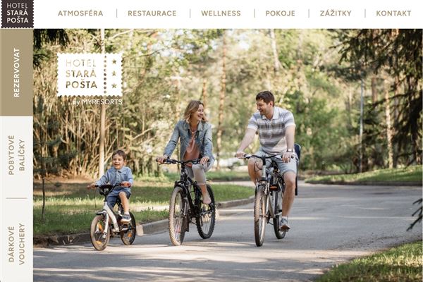This screenshot has height=282, width=423.
Task: Click the top star on the hotel stamp
Action: tap(114, 61)
